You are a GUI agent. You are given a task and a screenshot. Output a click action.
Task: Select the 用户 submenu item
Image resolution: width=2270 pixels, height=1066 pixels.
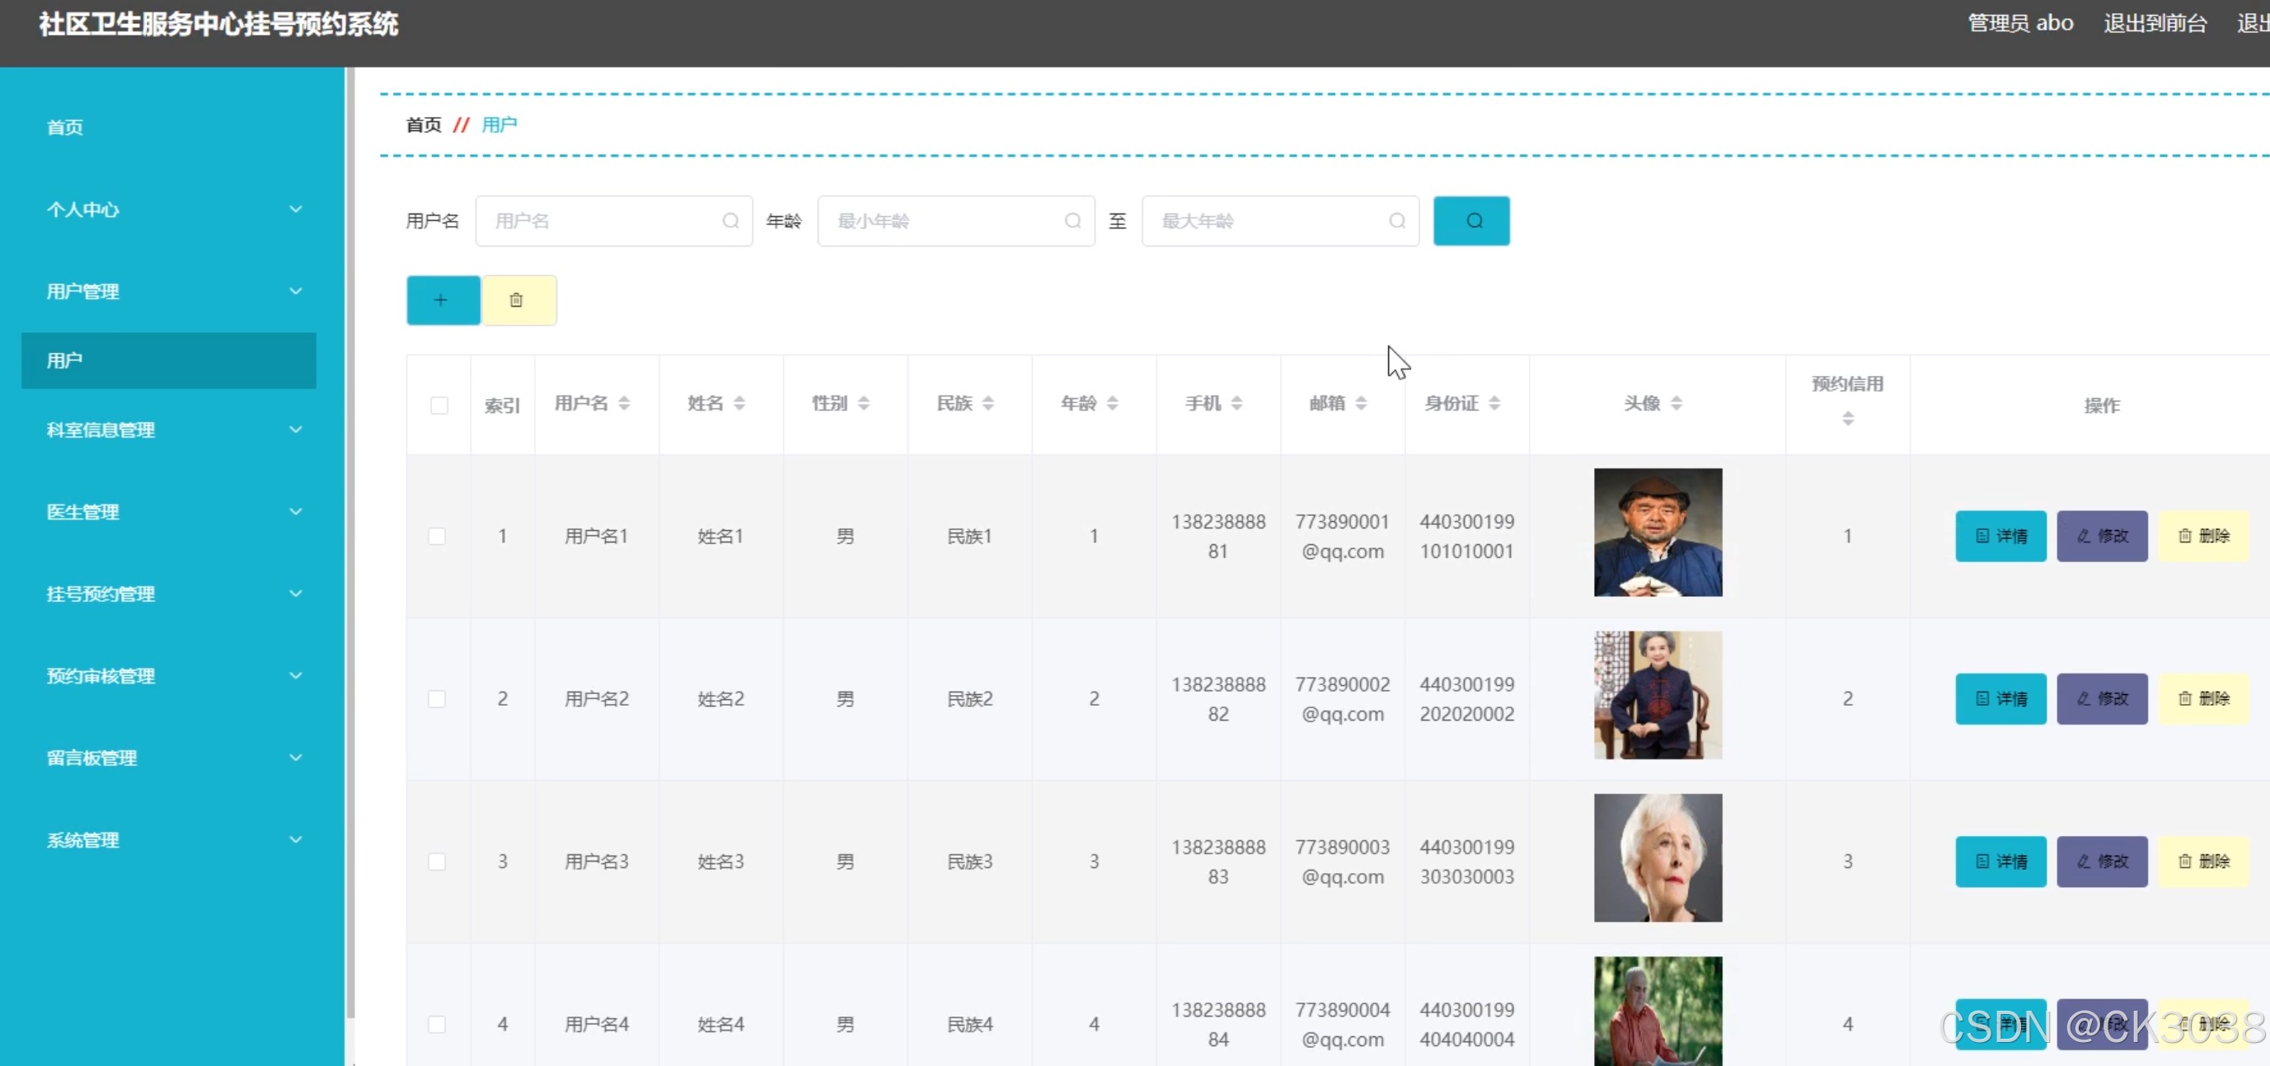[168, 359]
